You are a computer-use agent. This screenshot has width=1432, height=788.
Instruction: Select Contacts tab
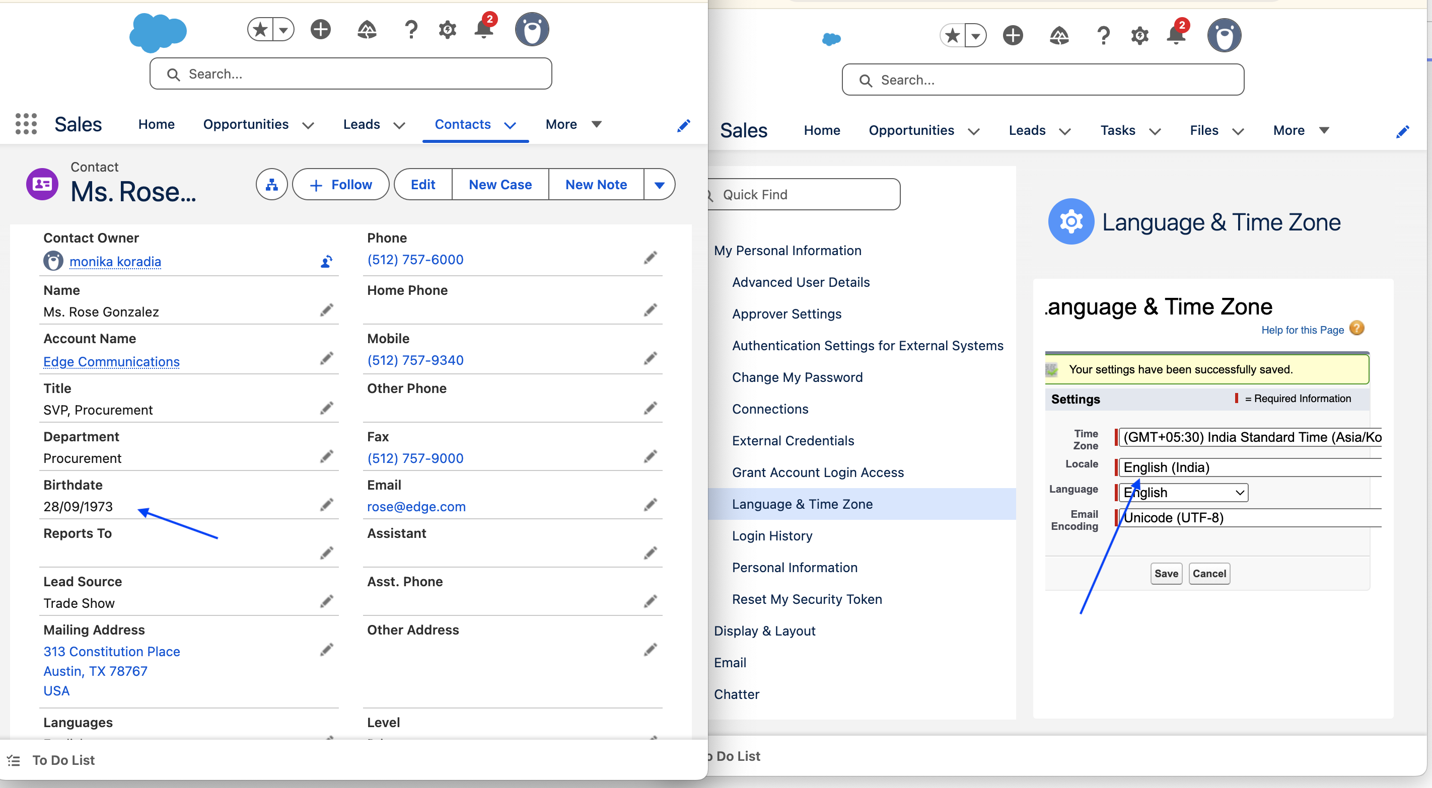pos(463,124)
